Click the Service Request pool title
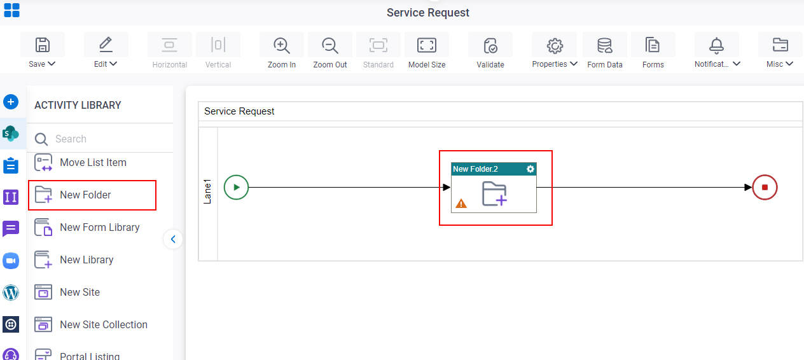Viewport: 804px width, 360px height. (x=239, y=111)
